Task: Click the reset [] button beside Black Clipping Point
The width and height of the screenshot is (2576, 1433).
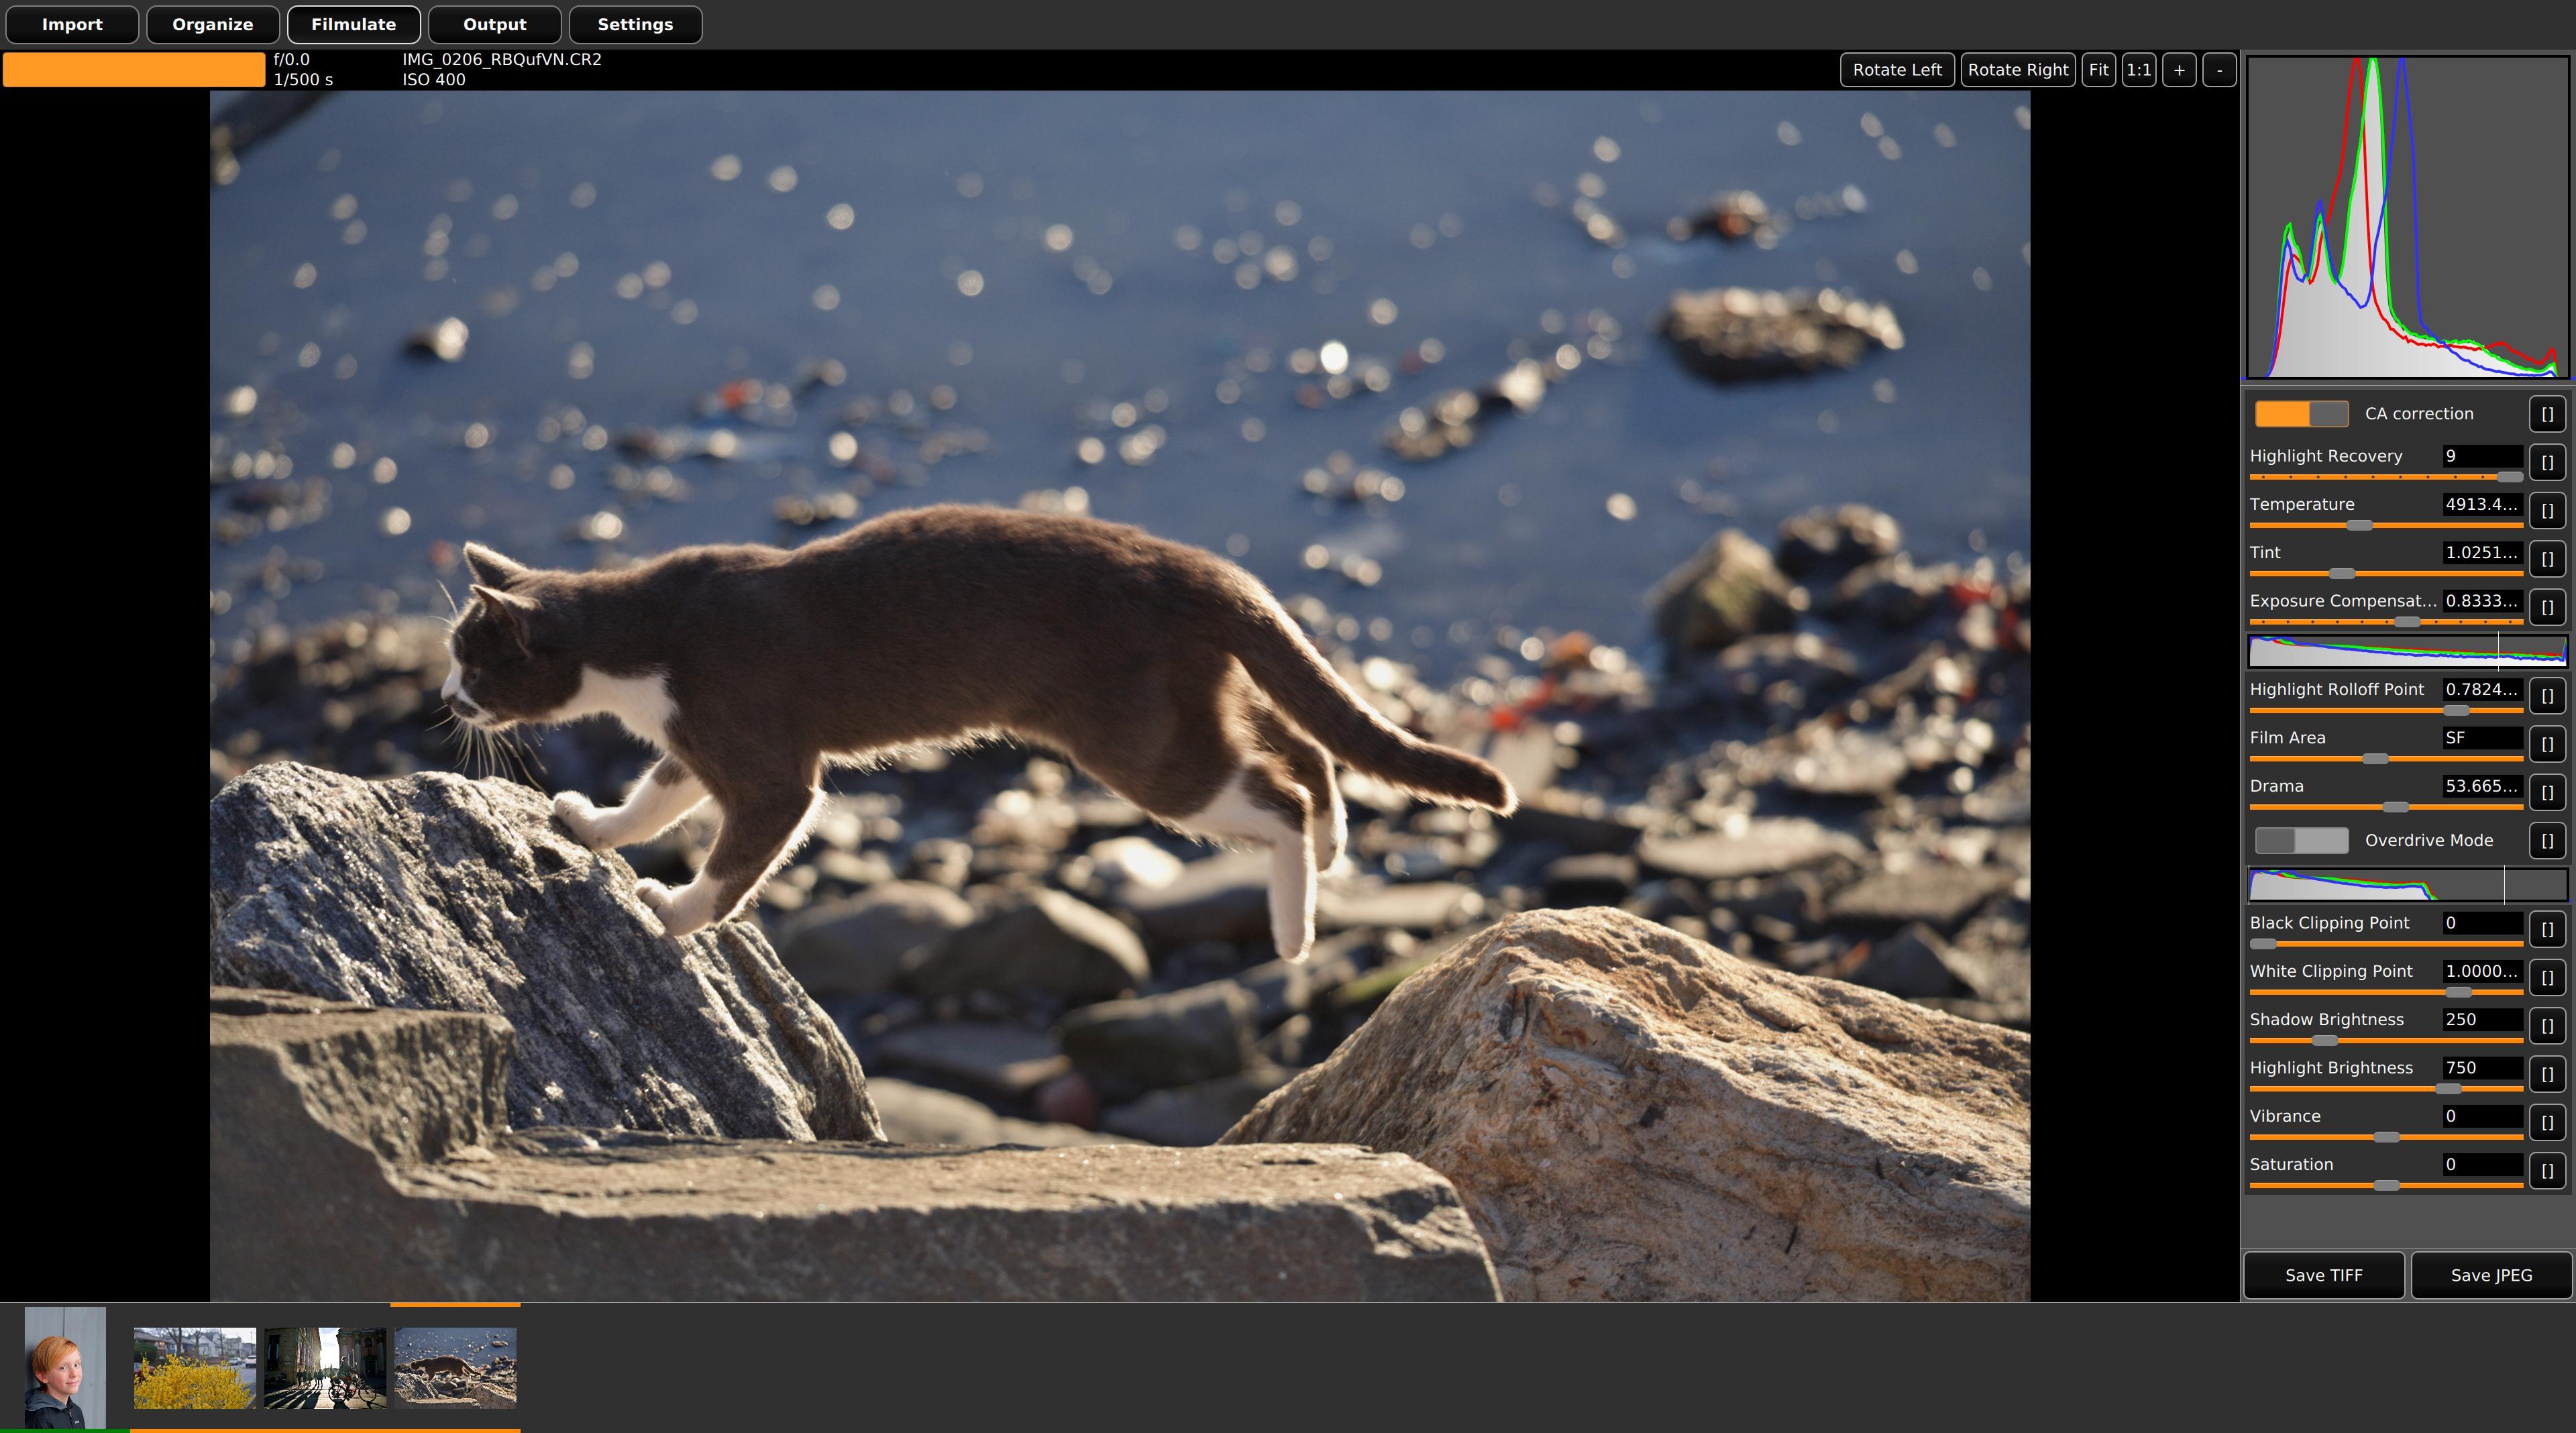Action: [x=2547, y=929]
